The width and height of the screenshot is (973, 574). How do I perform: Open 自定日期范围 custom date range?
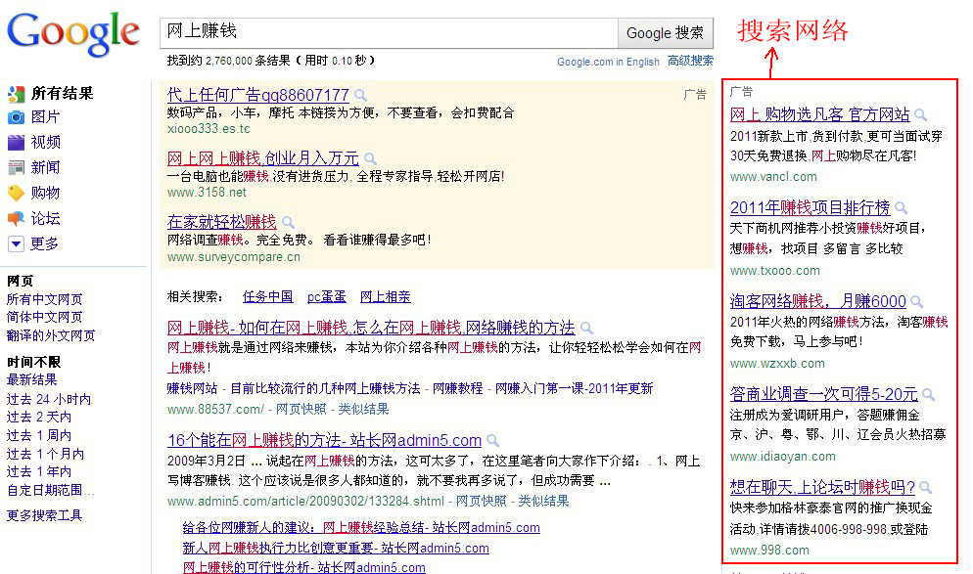point(50,490)
